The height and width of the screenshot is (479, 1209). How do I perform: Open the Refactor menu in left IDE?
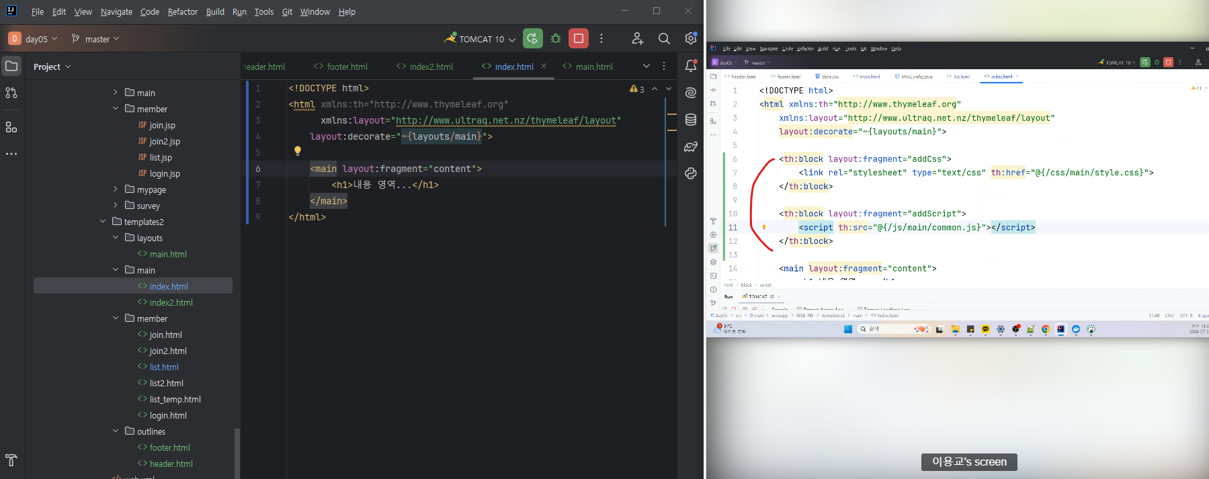click(x=183, y=11)
